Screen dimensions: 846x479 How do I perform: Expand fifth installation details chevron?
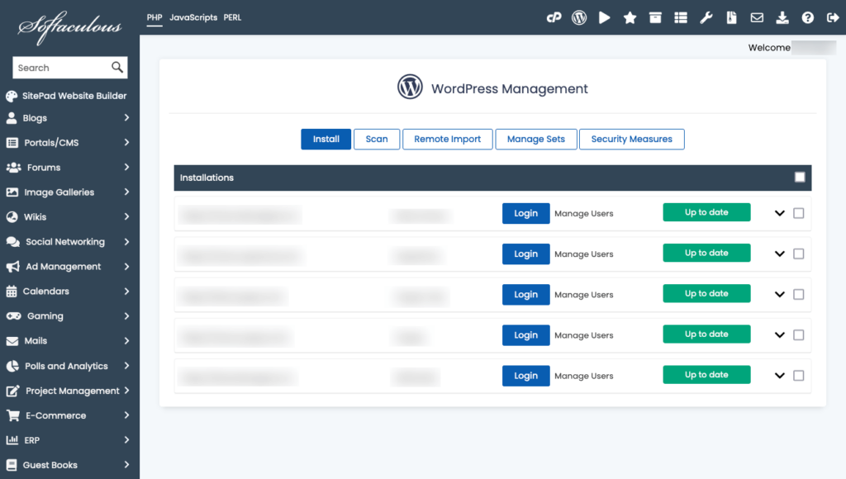click(x=780, y=376)
